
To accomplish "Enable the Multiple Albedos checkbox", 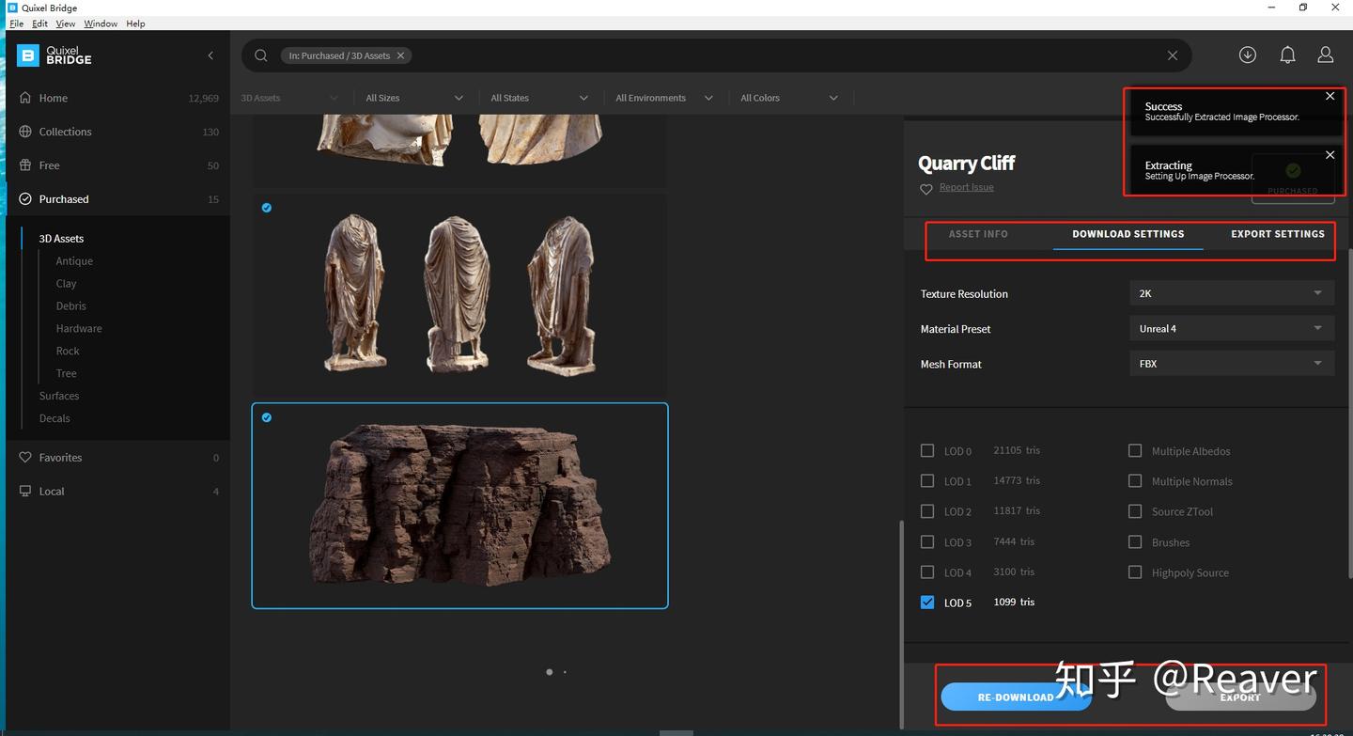I will click(1135, 450).
